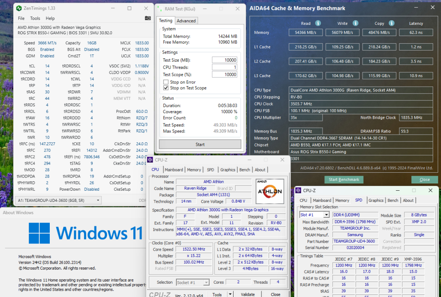Click the Max Bandwidth DDR4-3596 field
Screen dimensions: 441x297
point(355,222)
